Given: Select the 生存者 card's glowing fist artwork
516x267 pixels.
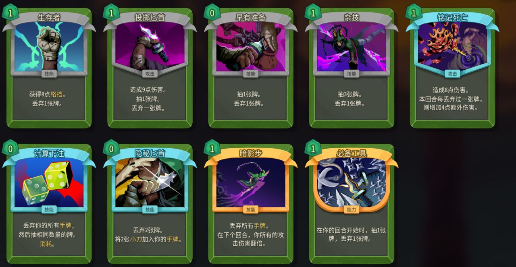Looking at the screenshot, I should click(x=49, y=47).
